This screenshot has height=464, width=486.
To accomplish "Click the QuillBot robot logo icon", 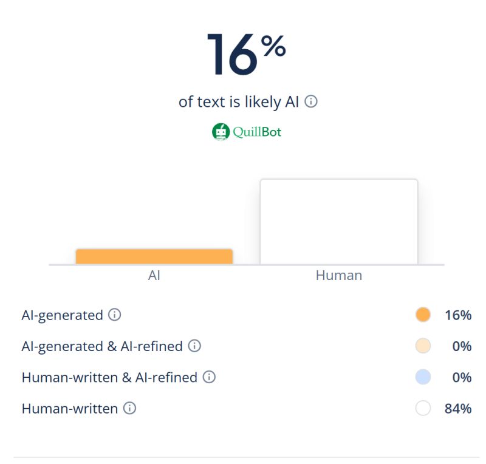I will pyautogui.click(x=221, y=132).
